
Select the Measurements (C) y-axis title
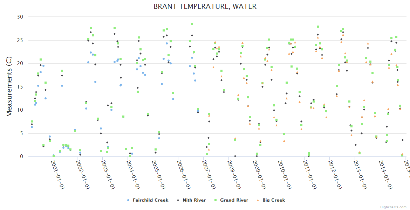[9, 87]
